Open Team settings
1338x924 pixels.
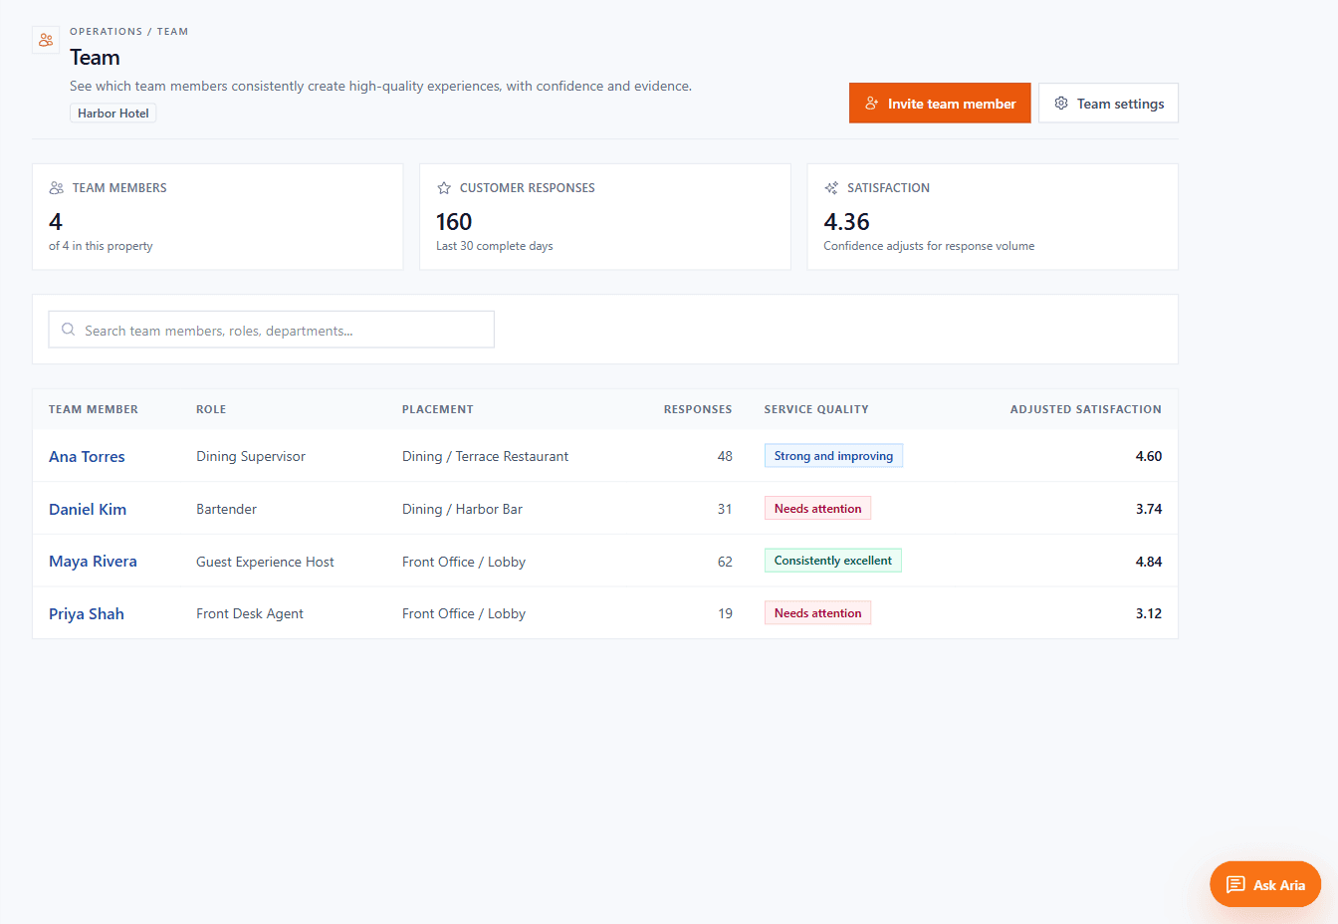pyautogui.click(x=1108, y=104)
